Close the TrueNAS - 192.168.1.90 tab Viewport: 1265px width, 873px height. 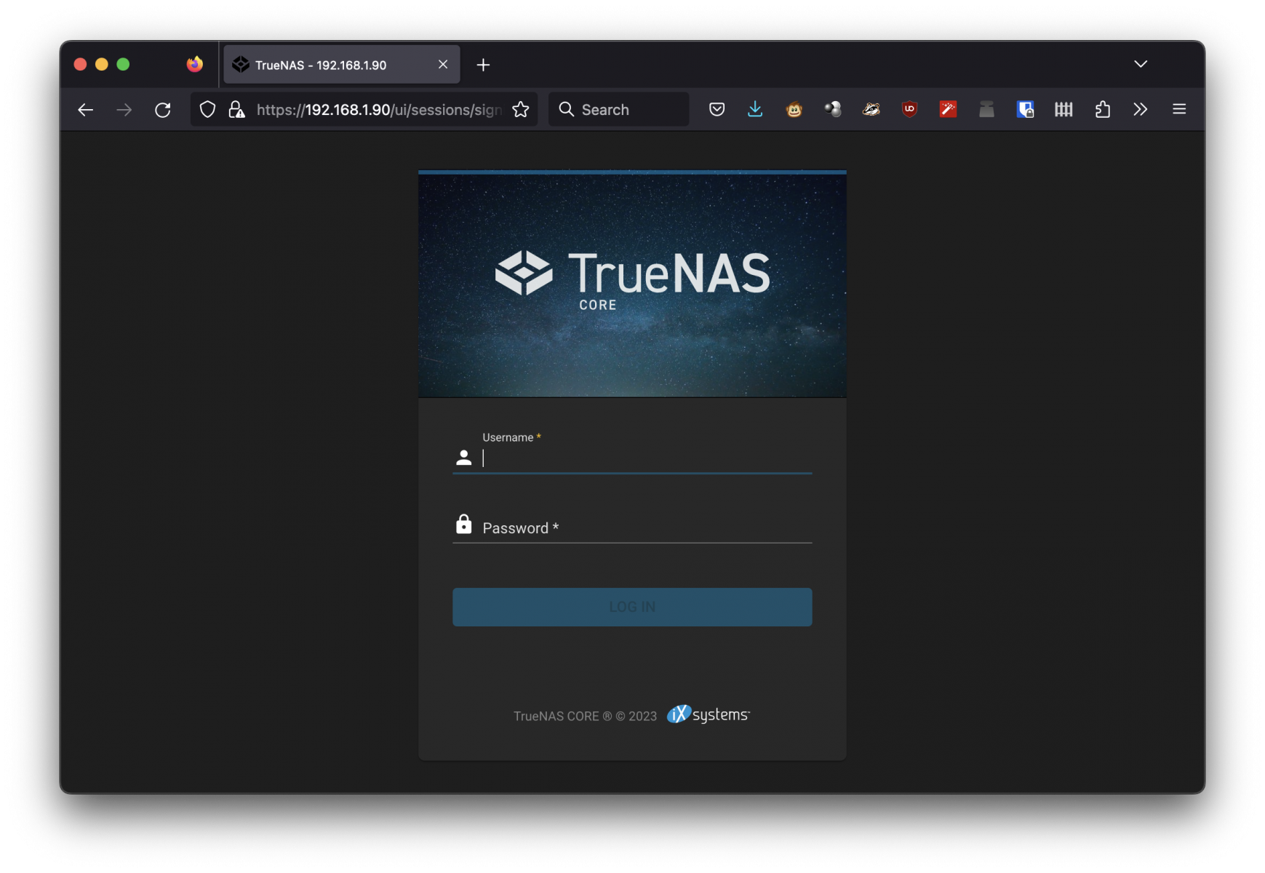coord(443,65)
